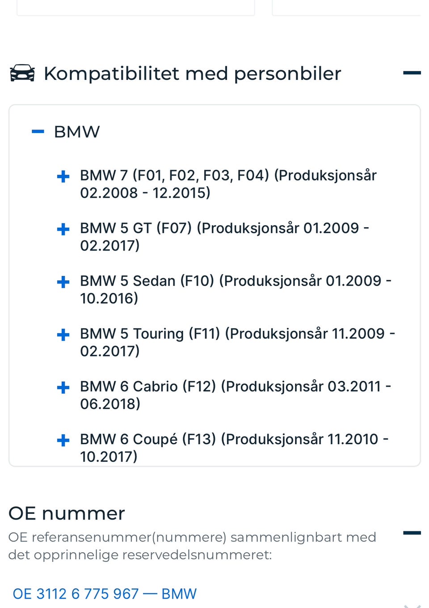Expand BMW 6 Cabrio (F12) plus icon
429x608 pixels.
pyautogui.click(x=63, y=387)
